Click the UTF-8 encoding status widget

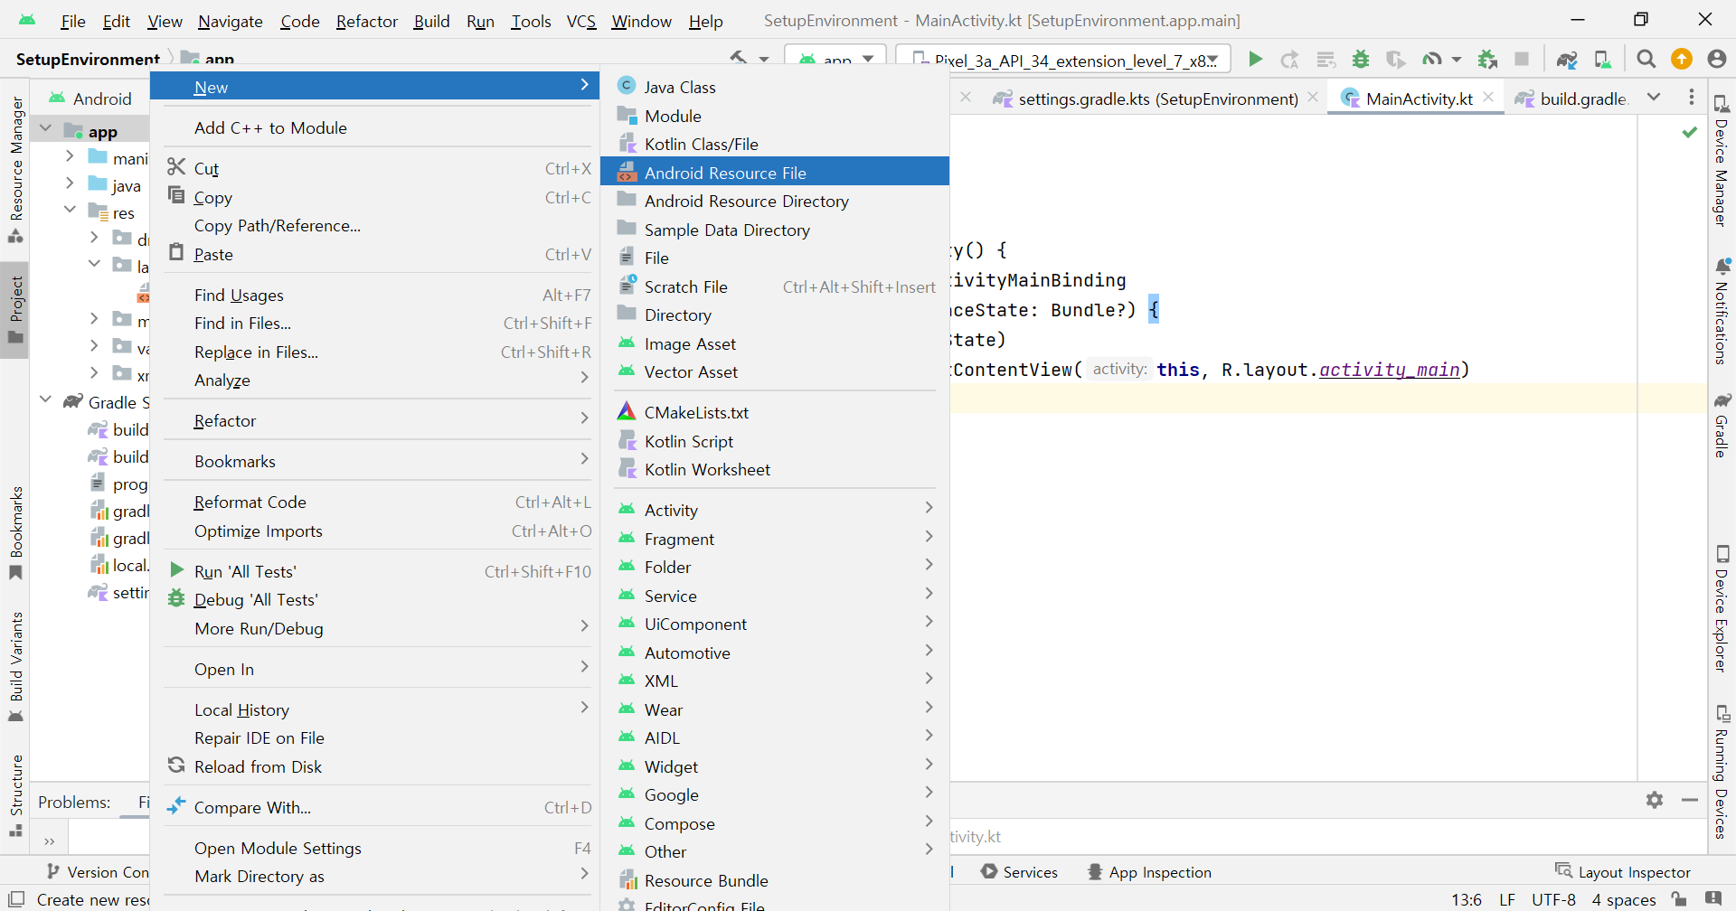[x=1553, y=899]
